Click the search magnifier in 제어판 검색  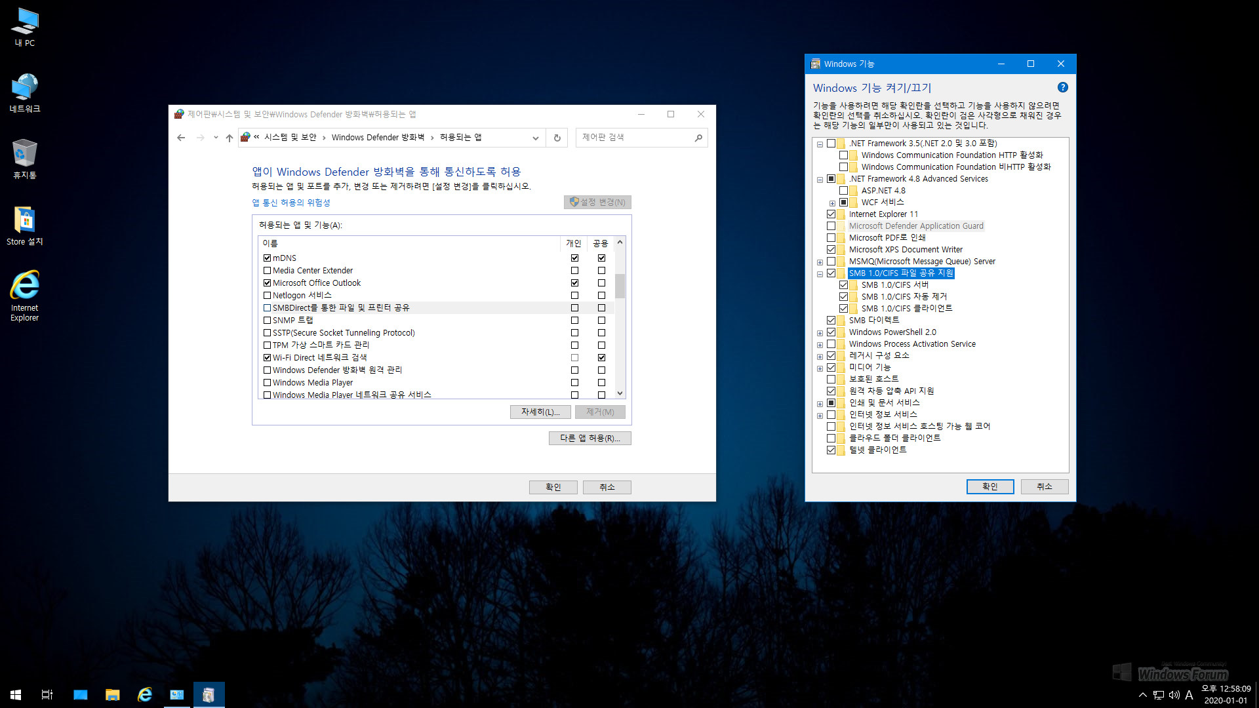point(698,138)
